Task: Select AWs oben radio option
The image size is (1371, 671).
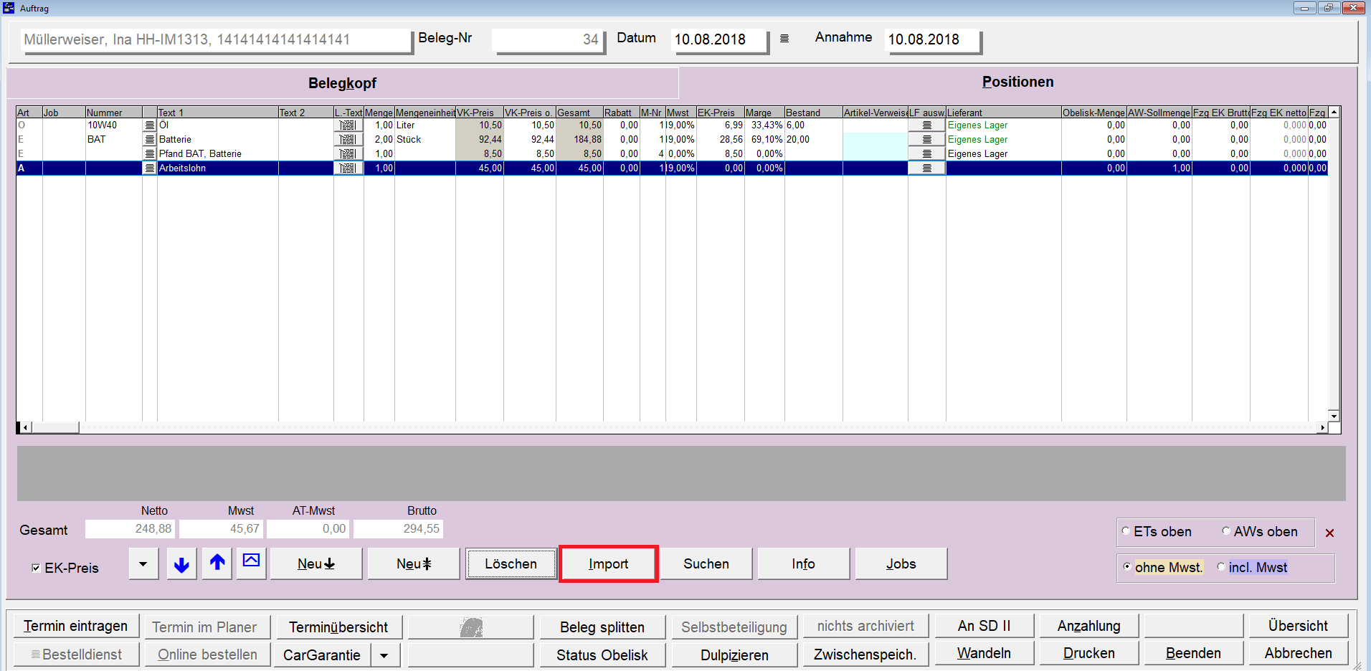Action: click(x=1226, y=531)
